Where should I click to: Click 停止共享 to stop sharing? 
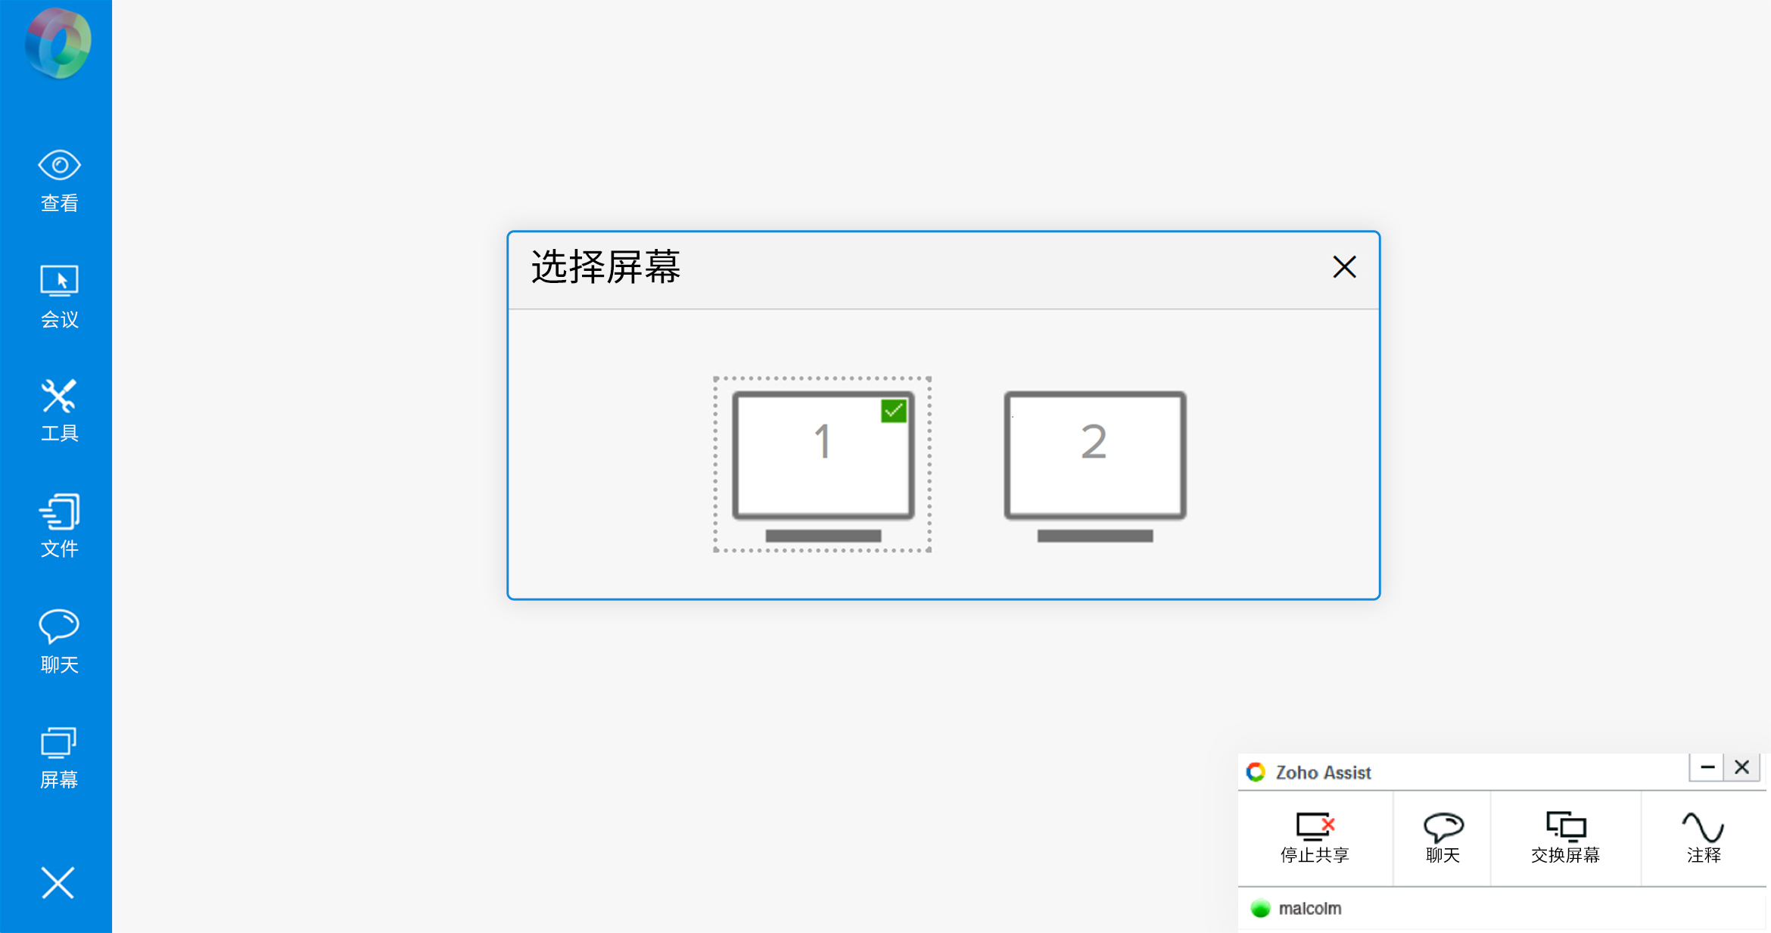1315,837
